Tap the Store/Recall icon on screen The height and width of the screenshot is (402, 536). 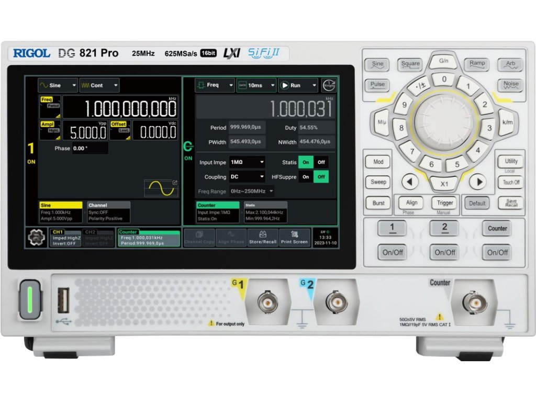coord(263,238)
